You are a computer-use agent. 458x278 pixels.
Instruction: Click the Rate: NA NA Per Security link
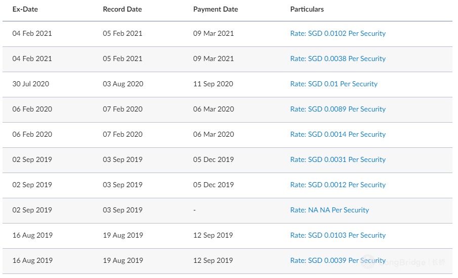point(329,210)
